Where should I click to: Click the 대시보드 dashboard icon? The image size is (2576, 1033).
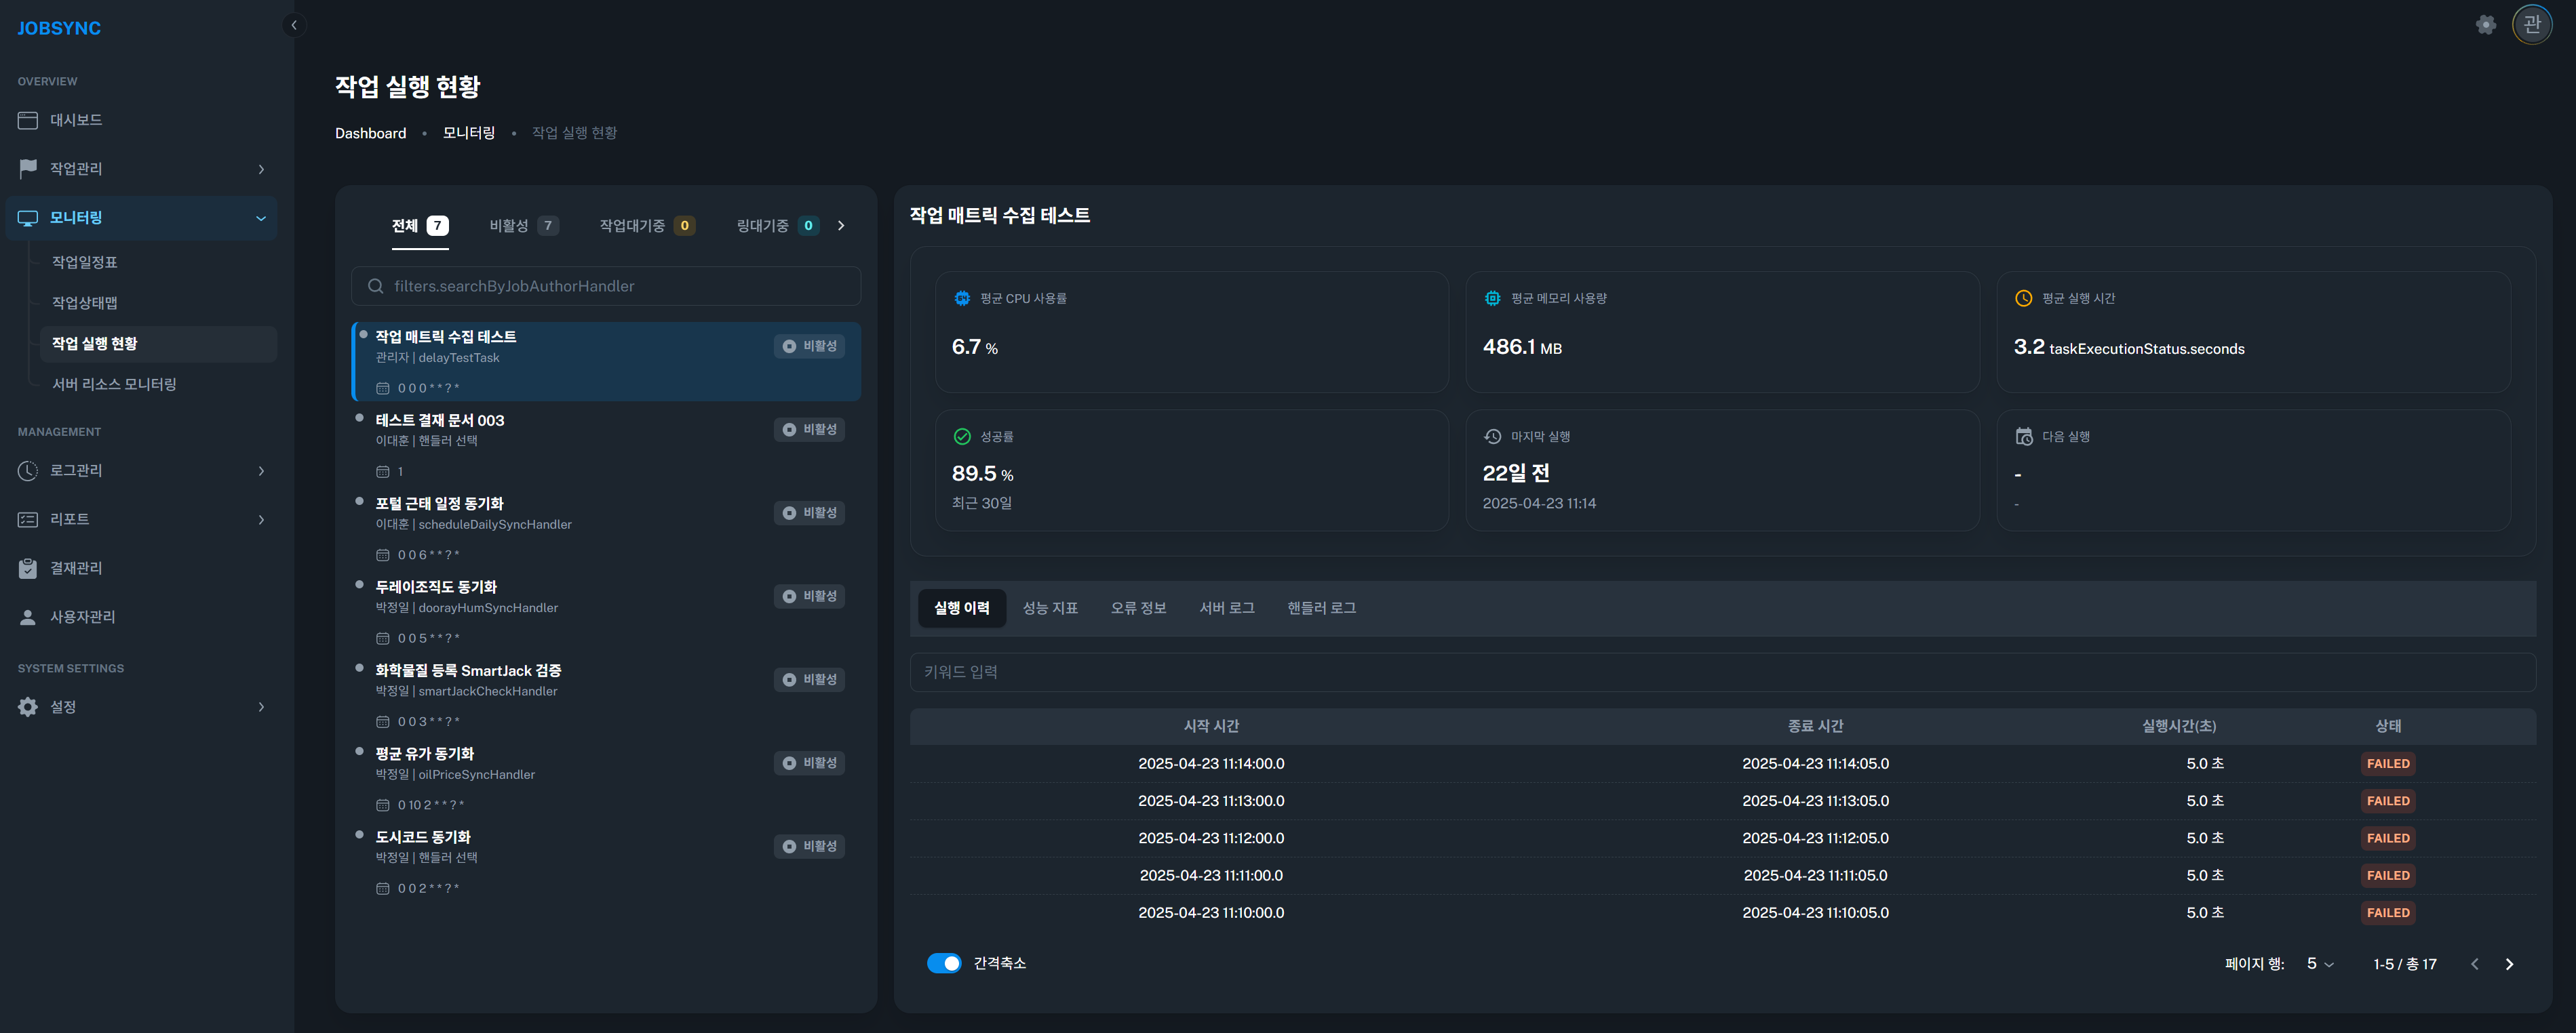[28, 120]
